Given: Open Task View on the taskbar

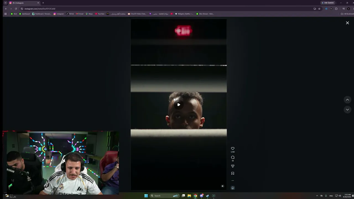Looking at the screenshot, I should point(183,196).
